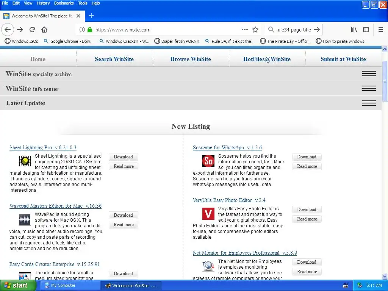The image size is (388, 291).
Task: Click the search magnifier icon in search box
Action: click(271, 30)
